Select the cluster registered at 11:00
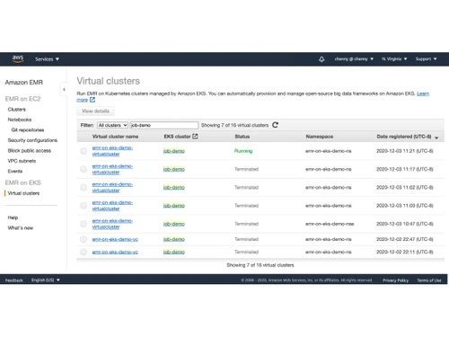The height and width of the screenshot is (337, 449). pos(84,206)
